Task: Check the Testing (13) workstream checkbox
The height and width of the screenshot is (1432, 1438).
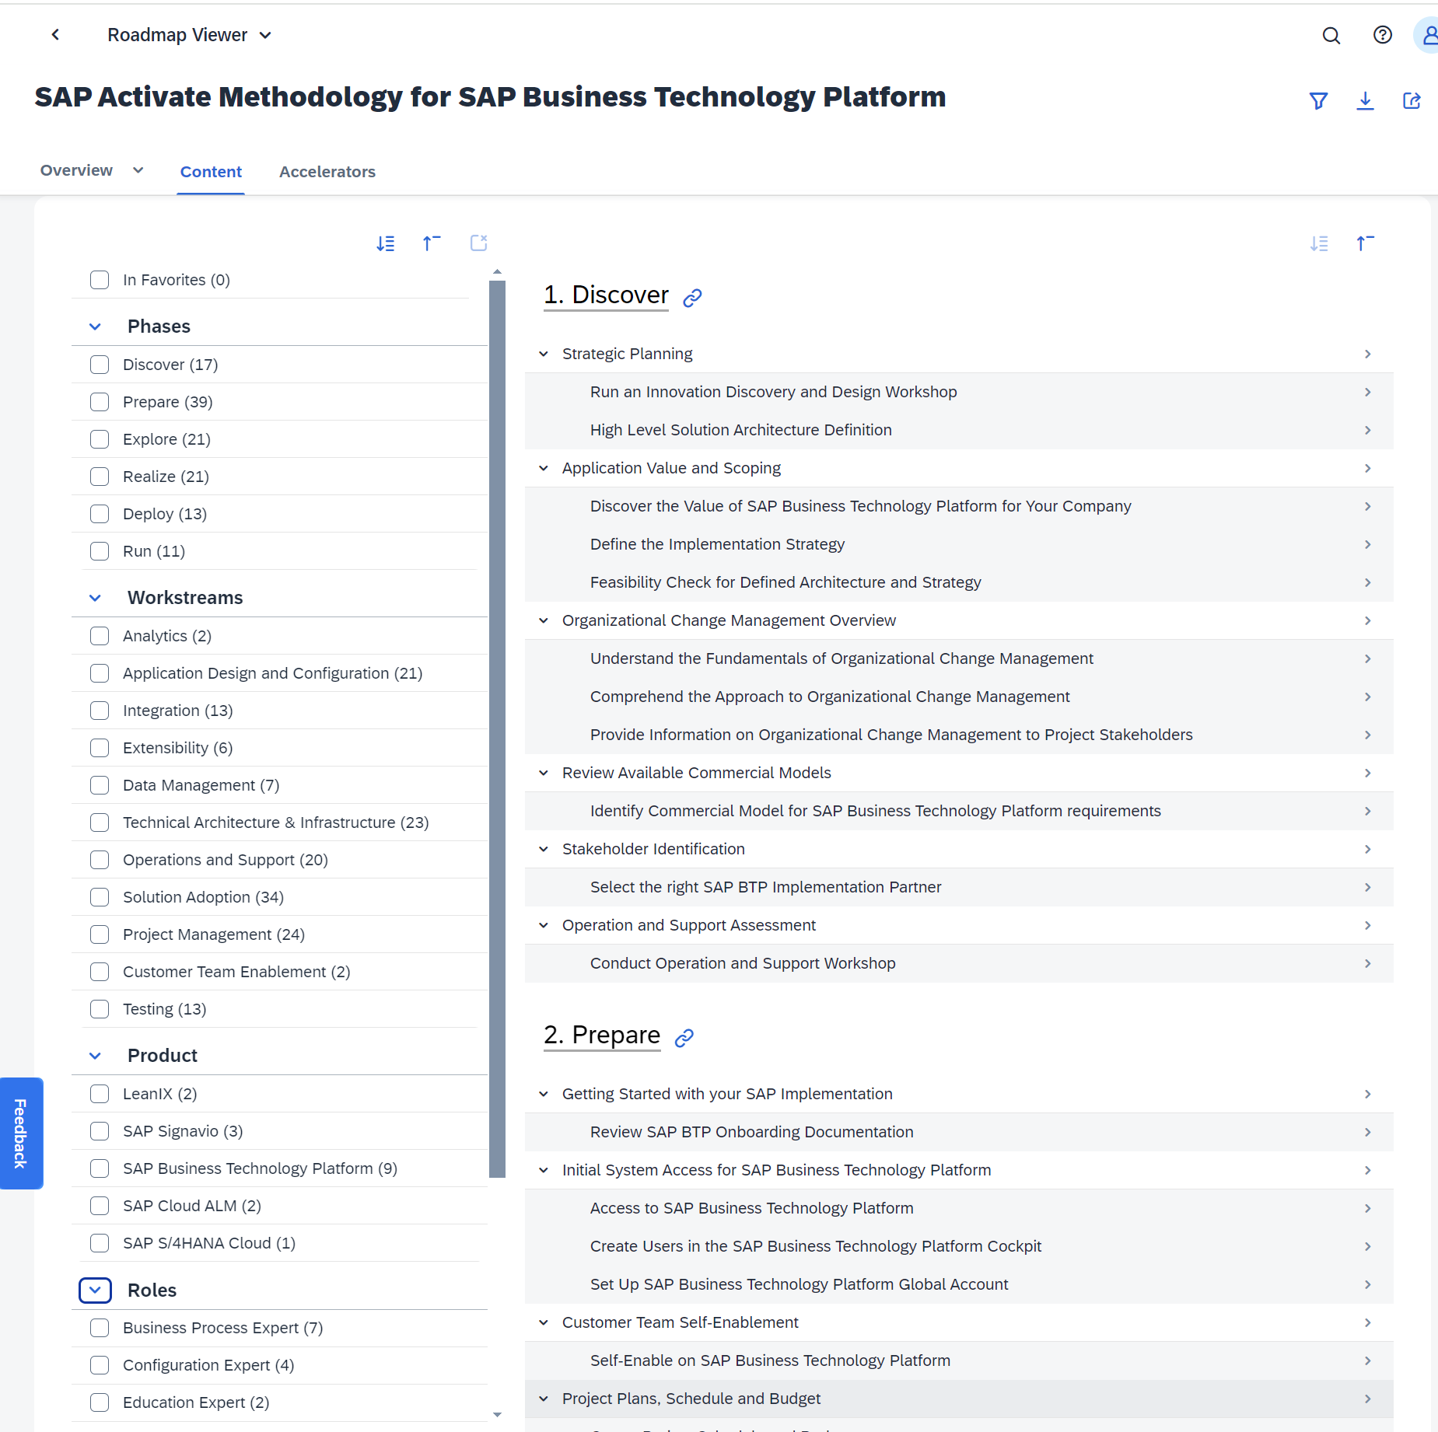Action: [x=100, y=1009]
